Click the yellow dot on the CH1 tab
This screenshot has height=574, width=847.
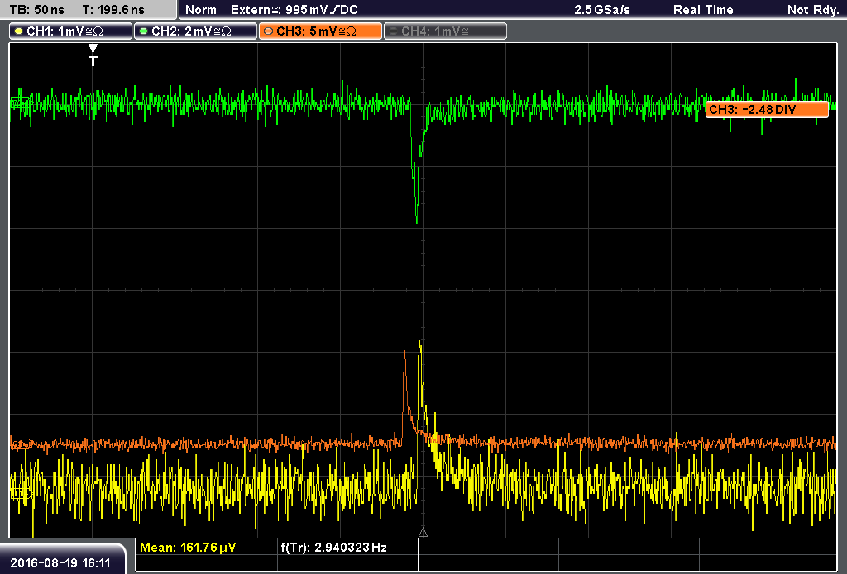(x=19, y=31)
